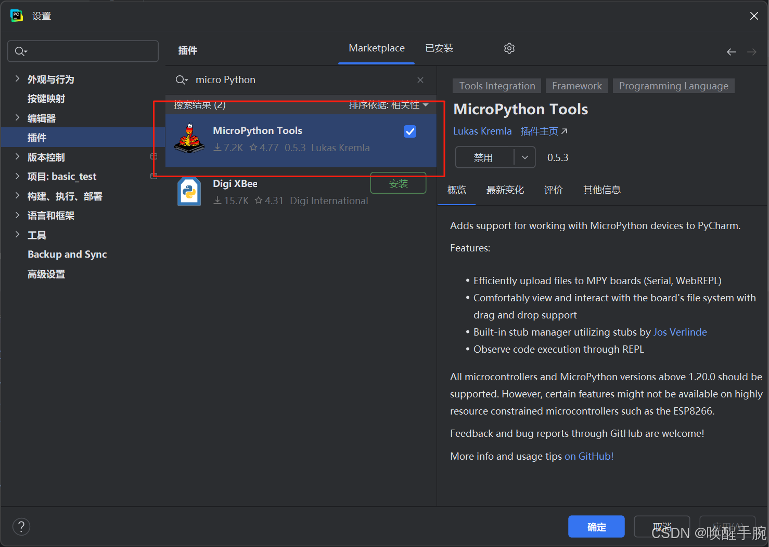The width and height of the screenshot is (769, 547).
Task: Switch to the 已安装 tab
Action: (x=439, y=48)
